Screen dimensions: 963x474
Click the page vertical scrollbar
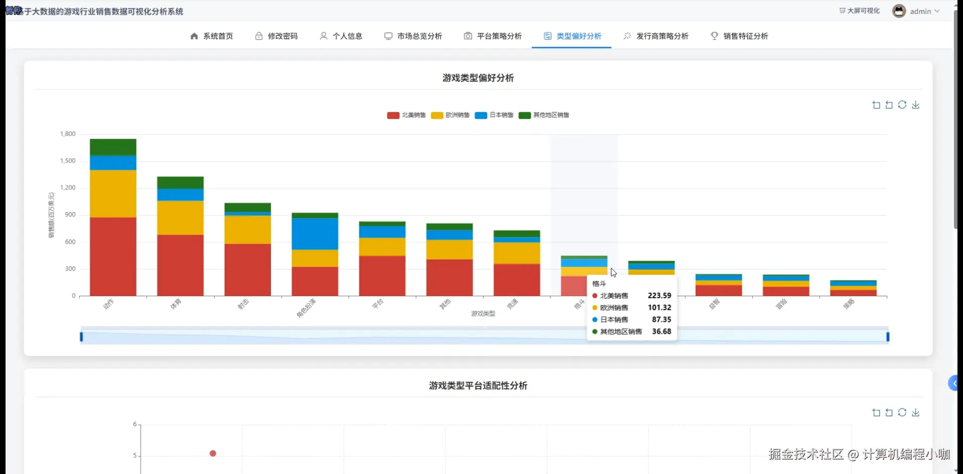coord(955,119)
